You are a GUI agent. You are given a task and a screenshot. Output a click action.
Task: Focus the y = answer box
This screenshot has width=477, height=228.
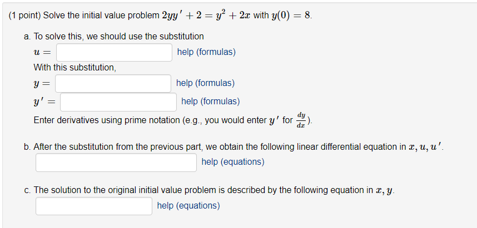point(113,83)
